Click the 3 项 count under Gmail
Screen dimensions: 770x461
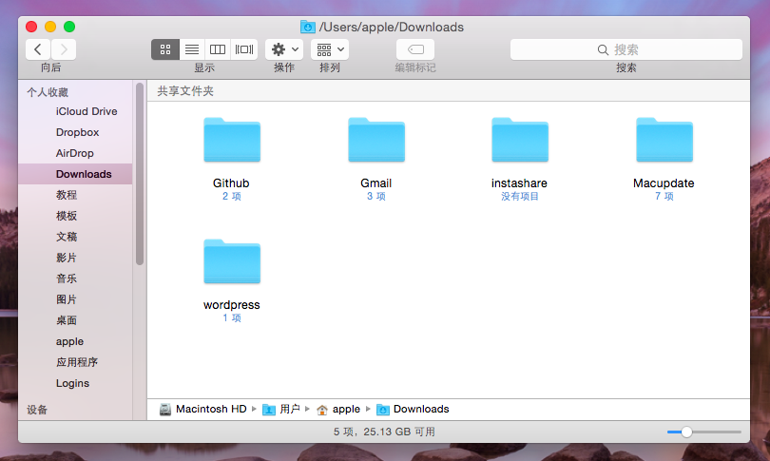pyautogui.click(x=376, y=197)
